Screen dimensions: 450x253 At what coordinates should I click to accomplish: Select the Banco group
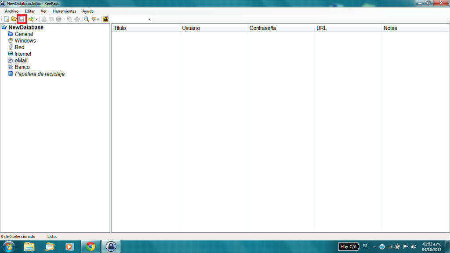click(x=22, y=67)
